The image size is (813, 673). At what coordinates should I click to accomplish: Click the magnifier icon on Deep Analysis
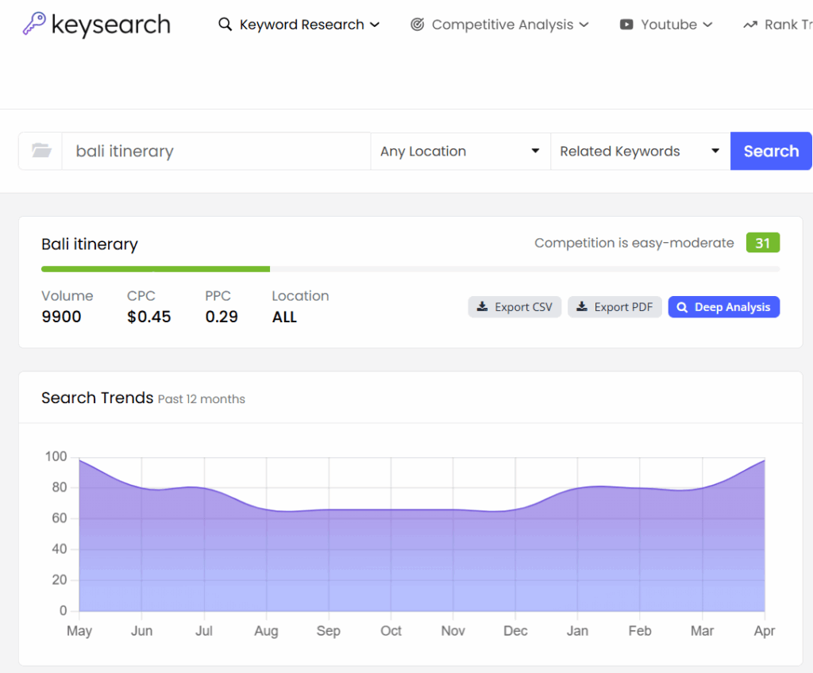pos(682,307)
